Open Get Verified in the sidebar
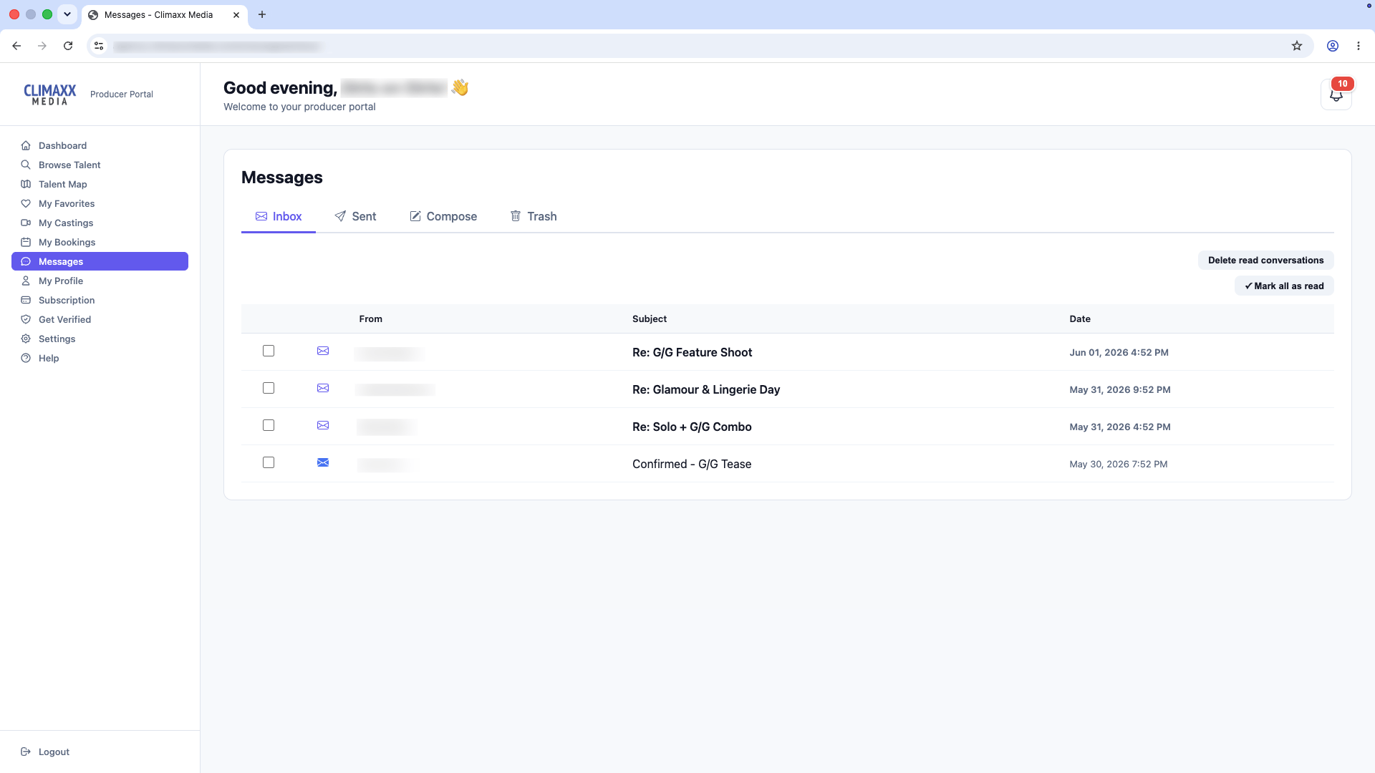The image size is (1375, 773). click(100, 319)
